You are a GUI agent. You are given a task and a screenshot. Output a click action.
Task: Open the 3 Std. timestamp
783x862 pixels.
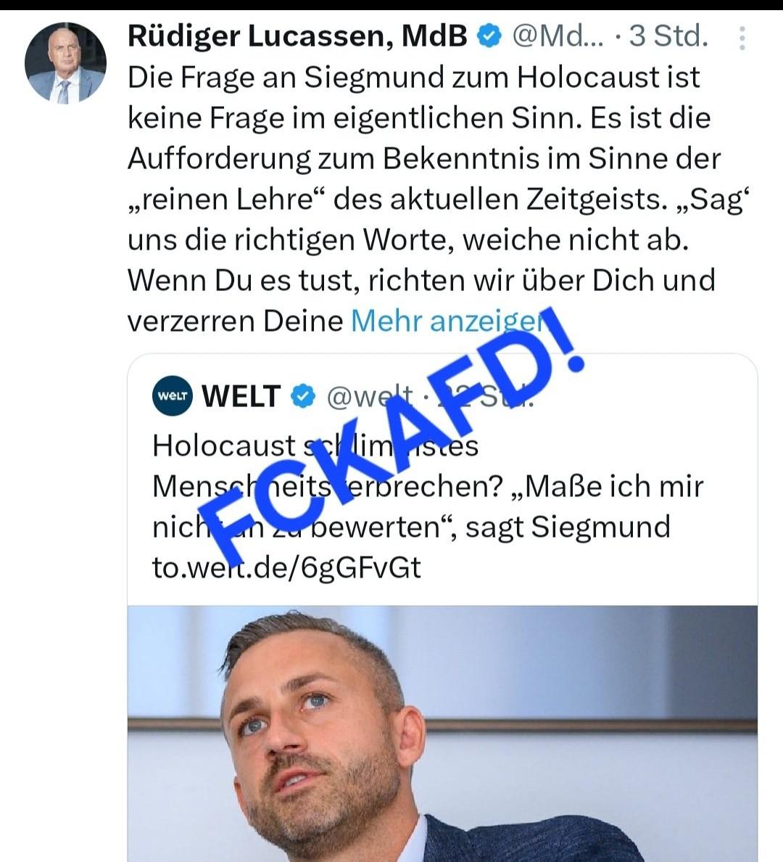[x=668, y=37]
